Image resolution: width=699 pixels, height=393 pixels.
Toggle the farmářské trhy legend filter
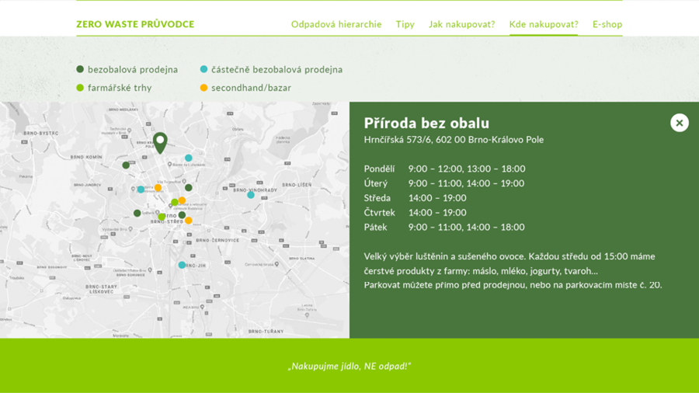114,88
